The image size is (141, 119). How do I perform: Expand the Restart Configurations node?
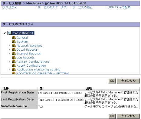coord(9,61)
